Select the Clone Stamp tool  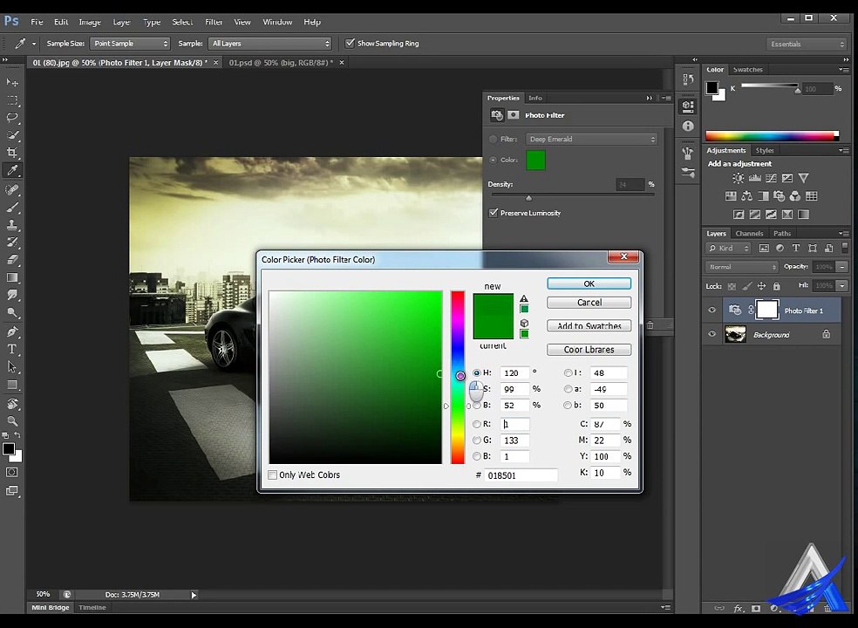pyautogui.click(x=12, y=224)
